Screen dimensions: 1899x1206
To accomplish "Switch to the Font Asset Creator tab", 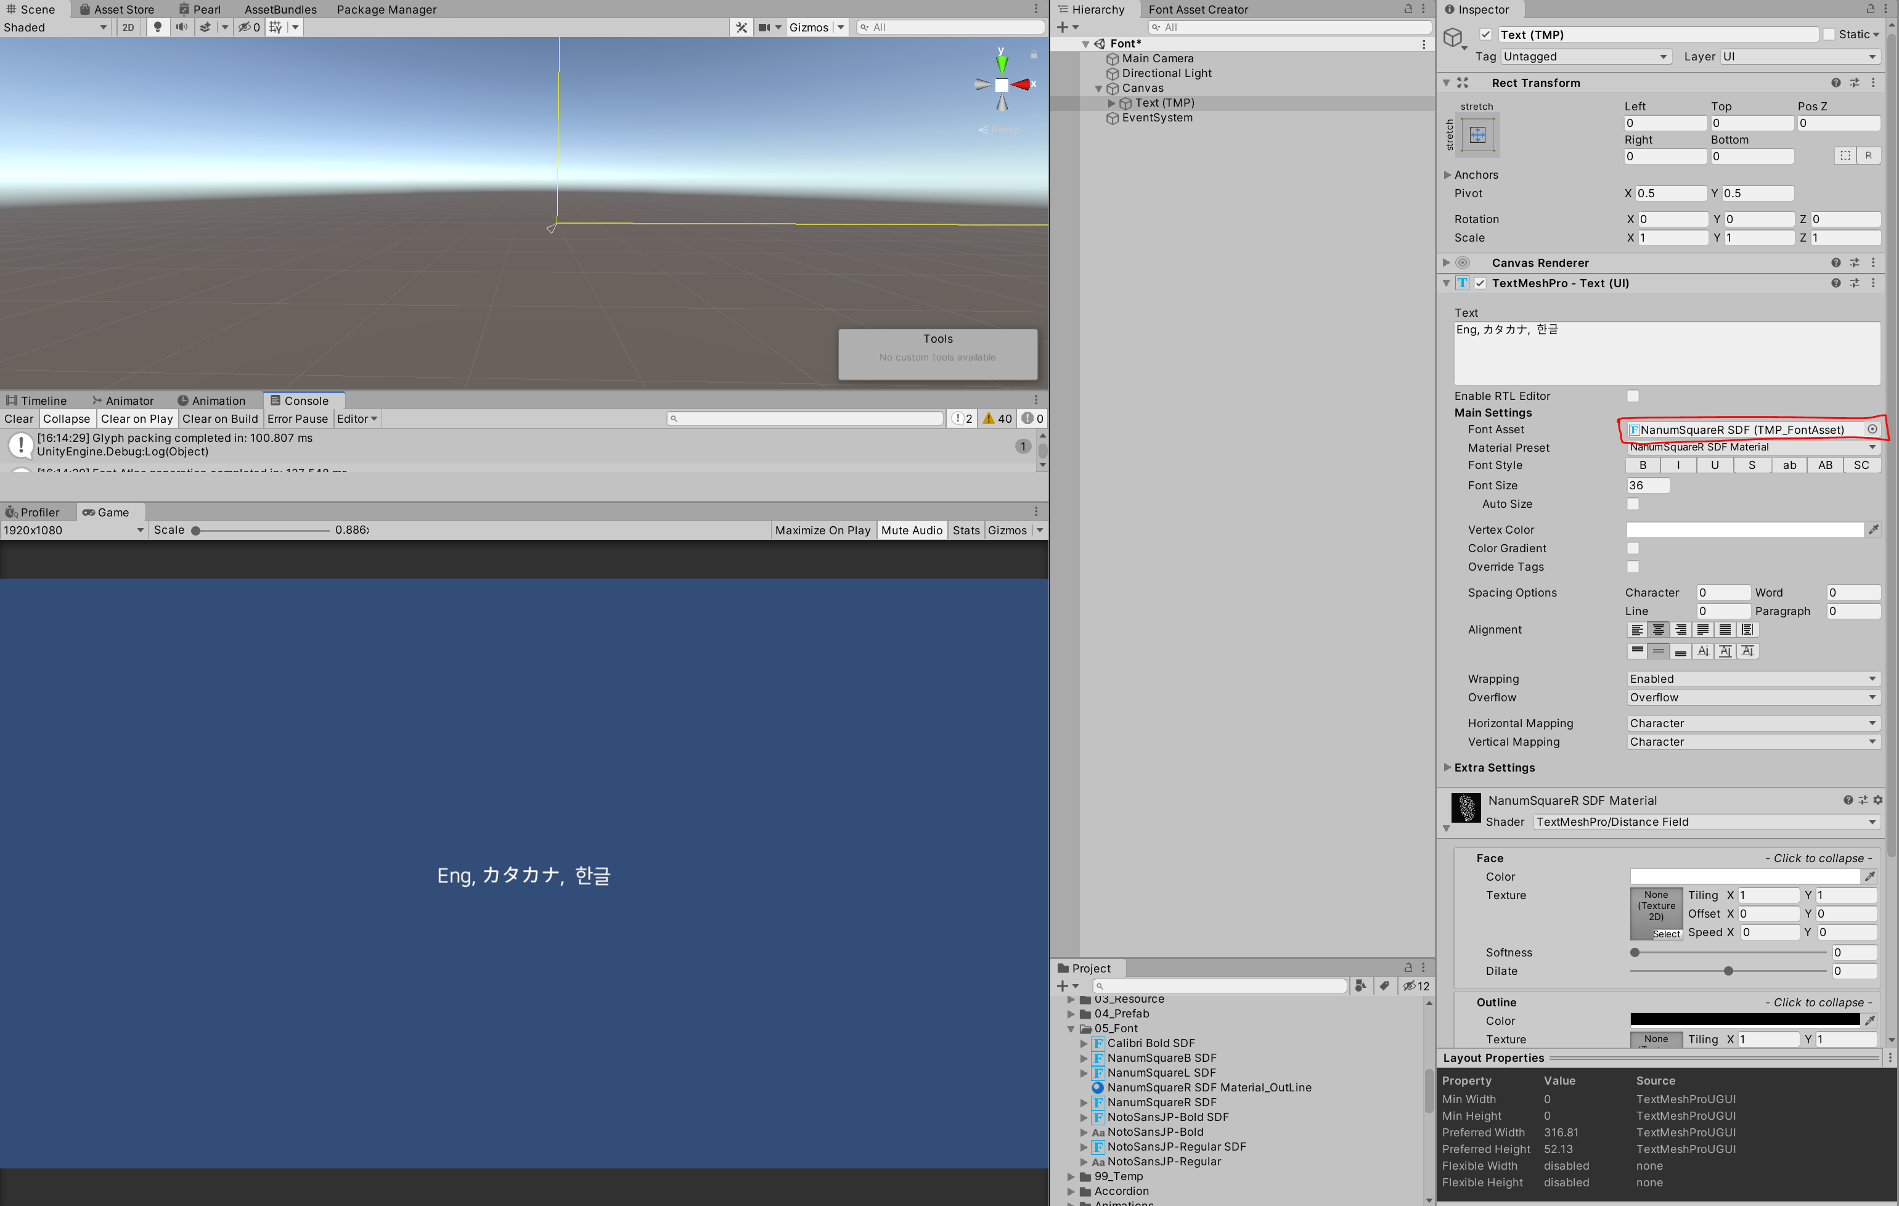I will [x=1197, y=9].
